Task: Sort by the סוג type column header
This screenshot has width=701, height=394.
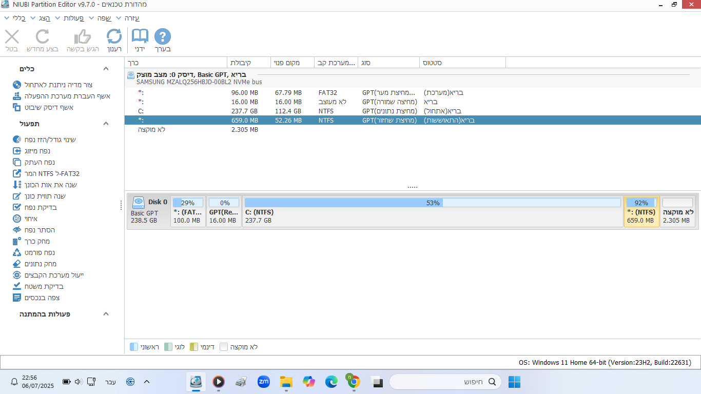Action: point(388,63)
